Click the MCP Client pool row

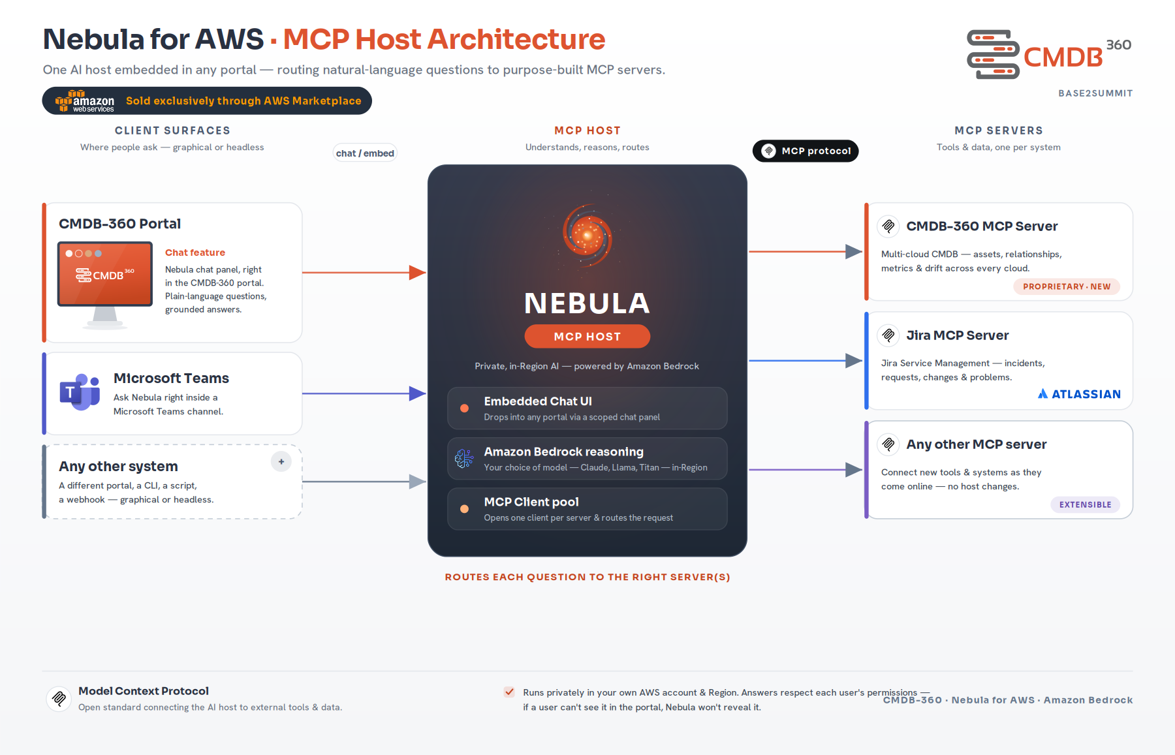tap(587, 509)
